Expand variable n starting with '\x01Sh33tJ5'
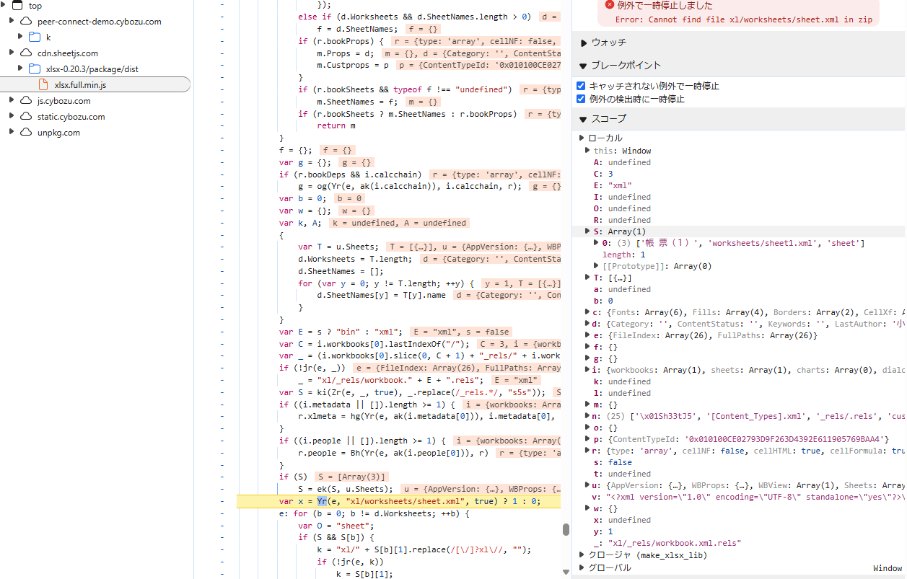 (x=588, y=416)
